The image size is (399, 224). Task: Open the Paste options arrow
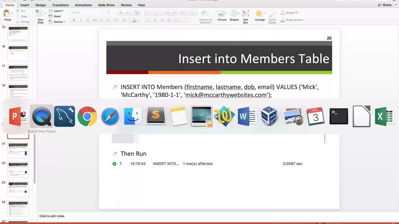pyautogui.click(x=12, y=13)
